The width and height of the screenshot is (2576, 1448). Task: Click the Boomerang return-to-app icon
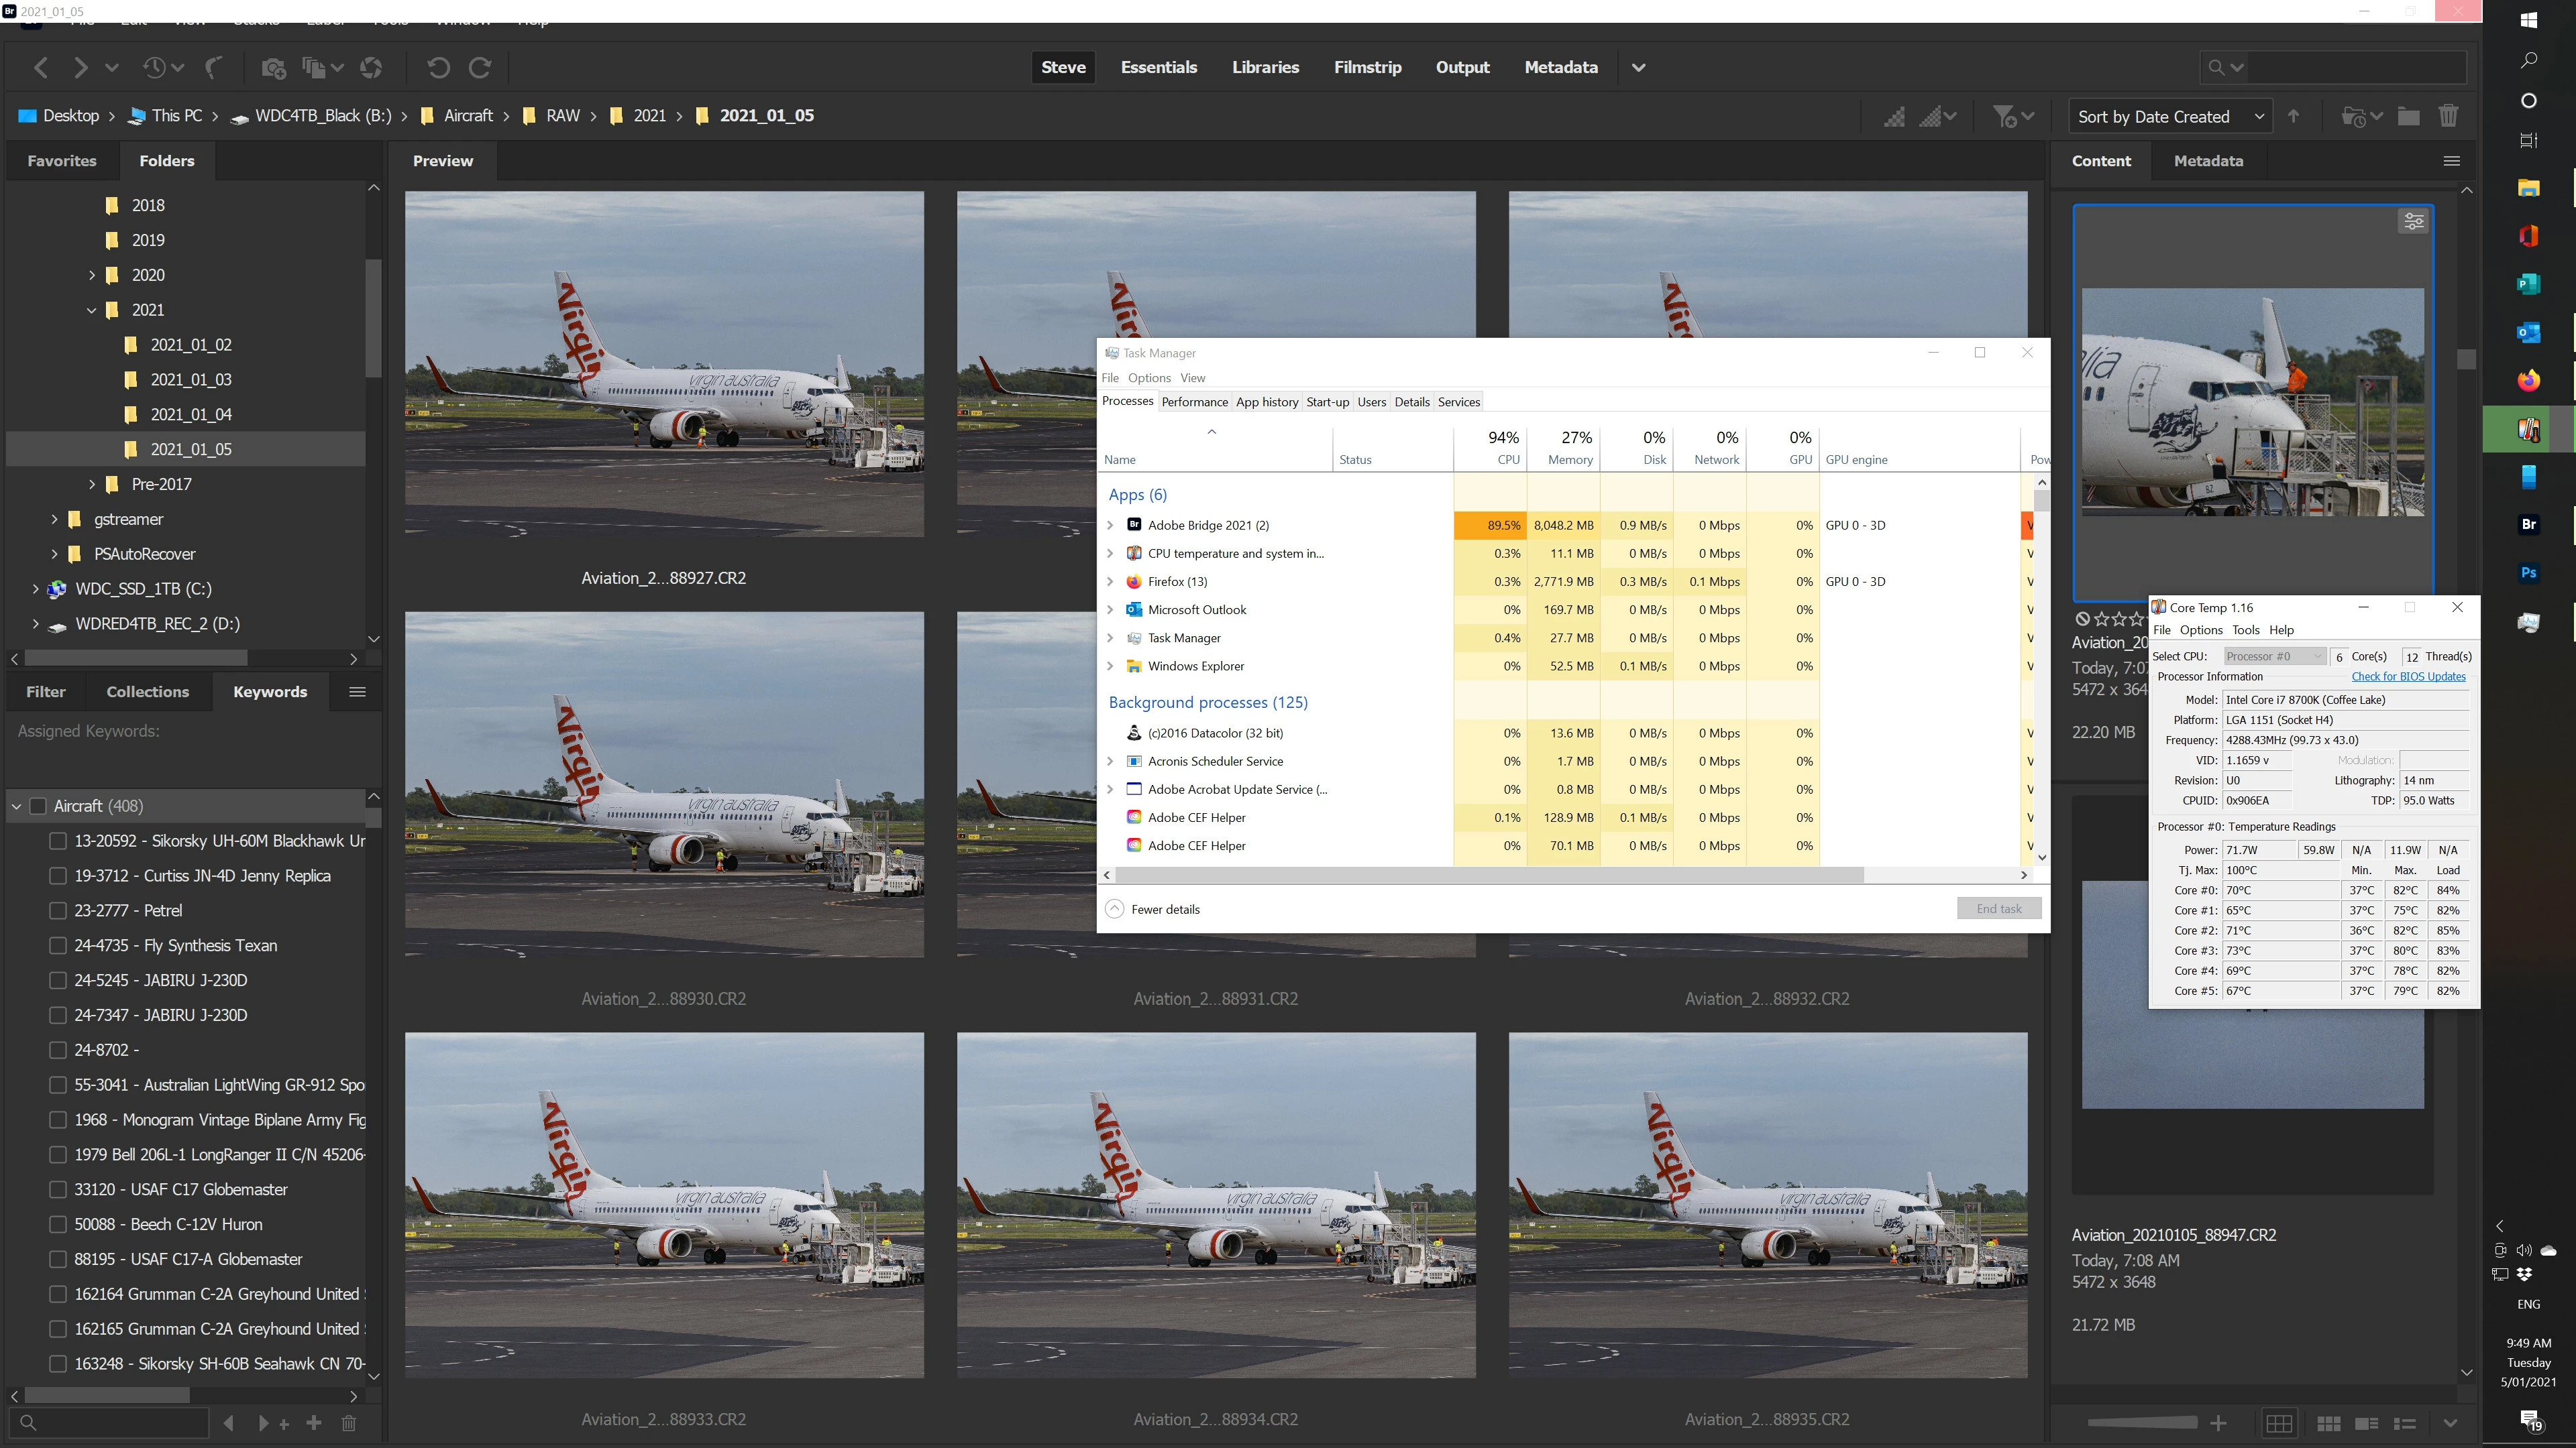tap(213, 68)
